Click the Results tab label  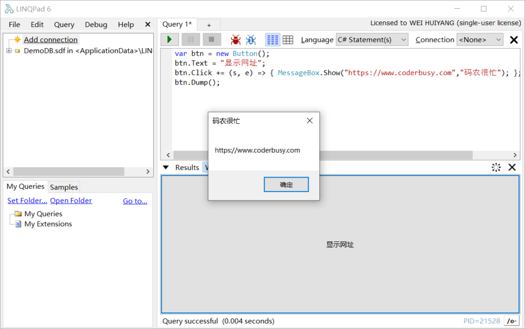pos(187,167)
